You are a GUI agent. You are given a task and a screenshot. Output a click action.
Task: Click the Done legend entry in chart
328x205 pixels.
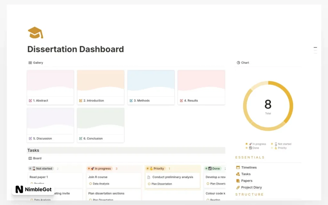click(252, 148)
